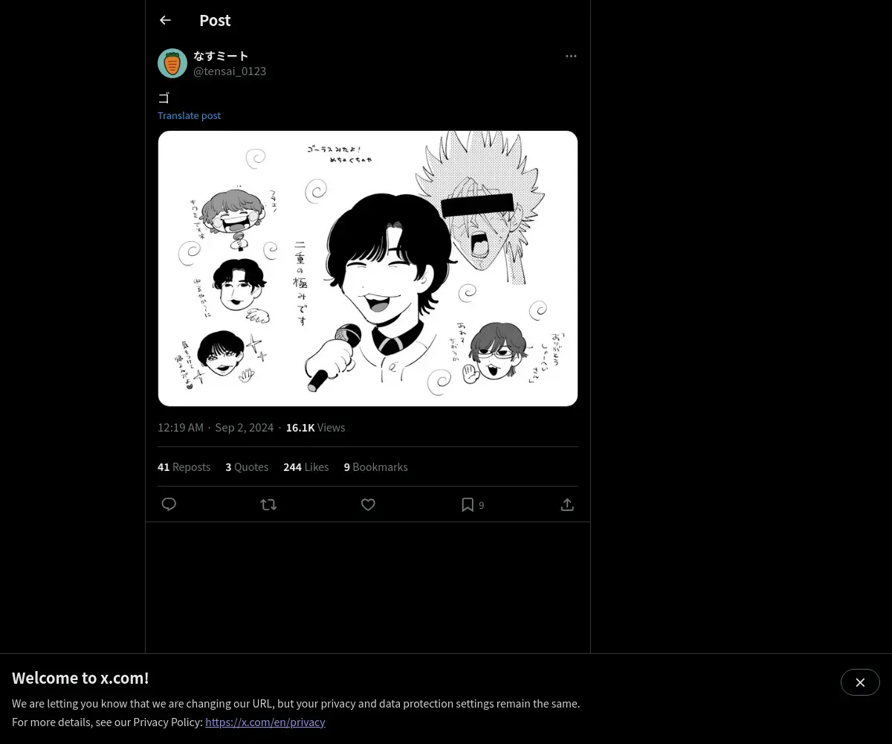892x744 pixels.
Task: Go back with the arrow icon
Action: click(165, 20)
